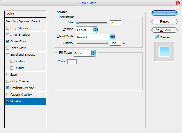Viewport: 182px width, 133px height.
Task: Enable the Inner Shadow checkbox
Action: [8, 35]
